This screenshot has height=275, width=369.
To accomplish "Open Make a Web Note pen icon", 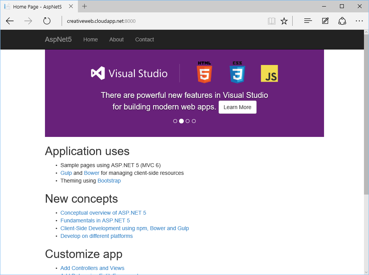I will (x=325, y=21).
